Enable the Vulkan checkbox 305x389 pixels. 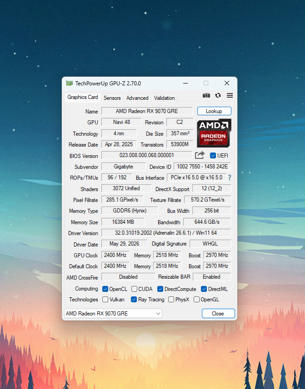pyautogui.click(x=105, y=300)
